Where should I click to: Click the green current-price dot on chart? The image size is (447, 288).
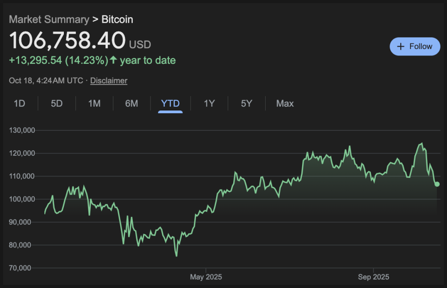point(437,184)
